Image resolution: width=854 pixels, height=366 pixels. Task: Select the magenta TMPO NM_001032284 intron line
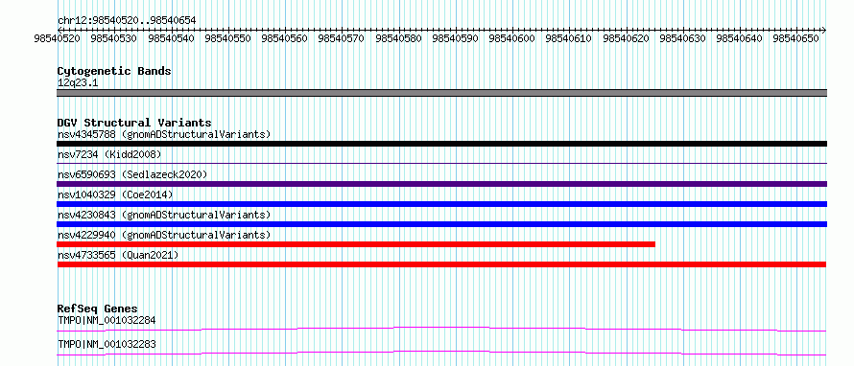point(441,329)
